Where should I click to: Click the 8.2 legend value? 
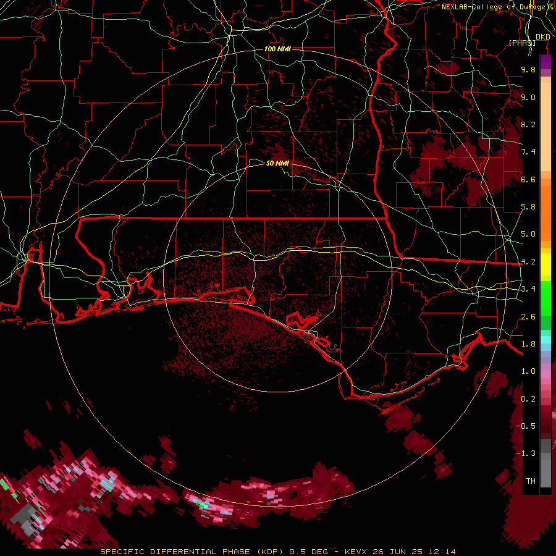(x=528, y=124)
